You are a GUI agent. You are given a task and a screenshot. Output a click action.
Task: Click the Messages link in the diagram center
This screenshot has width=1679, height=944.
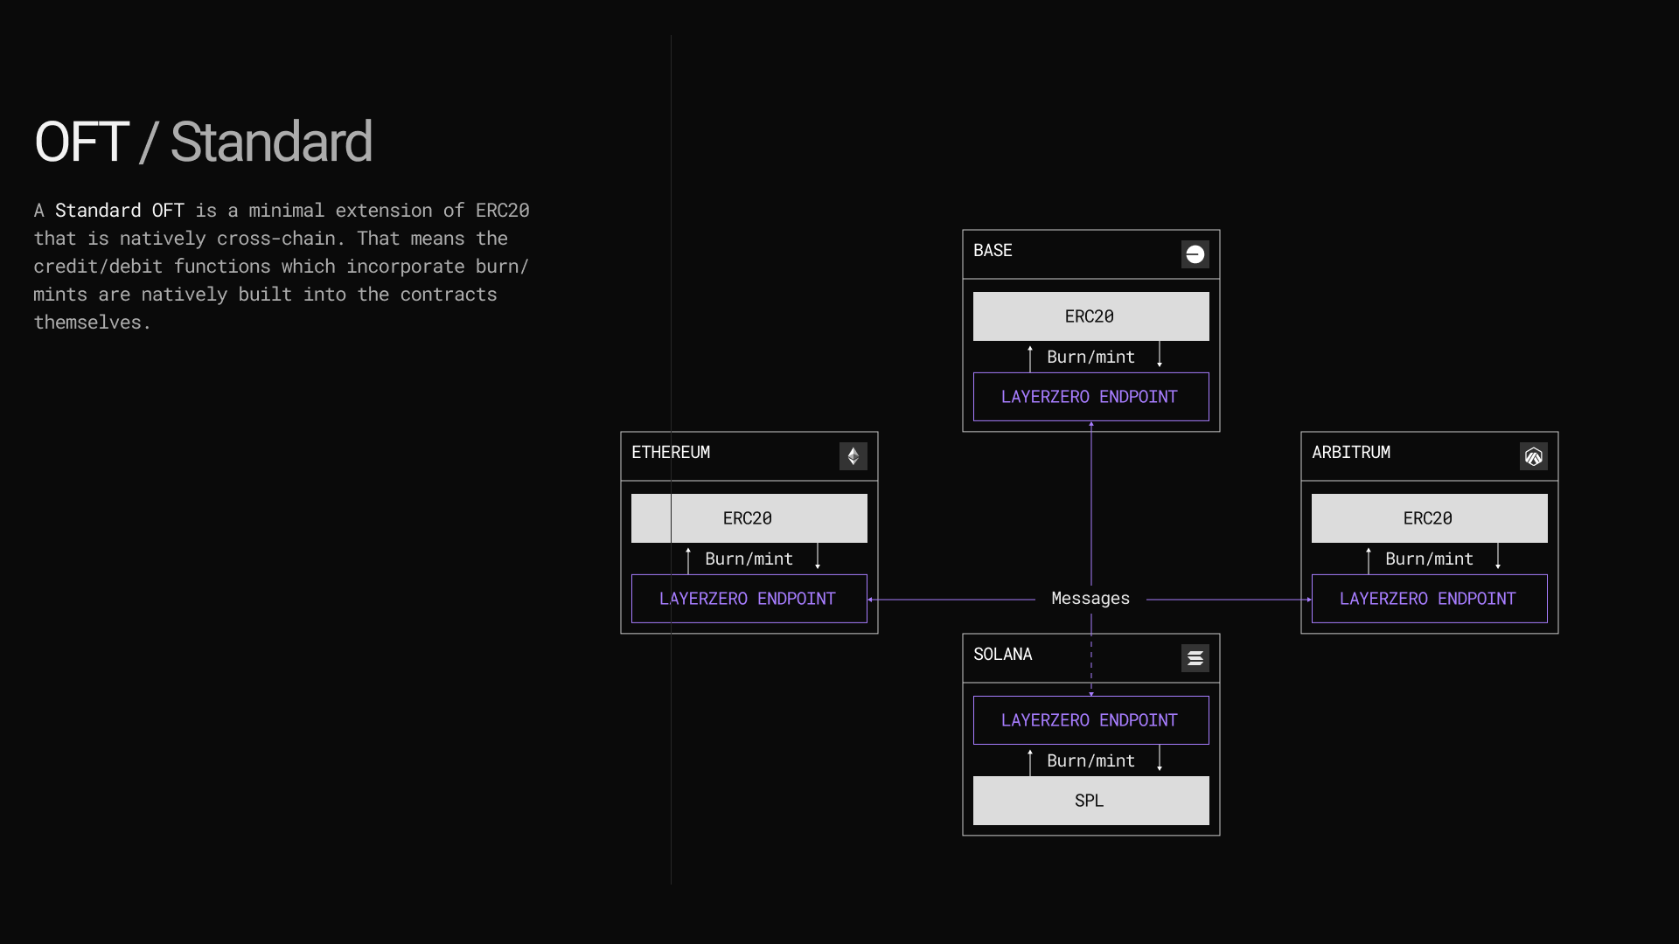(1090, 598)
